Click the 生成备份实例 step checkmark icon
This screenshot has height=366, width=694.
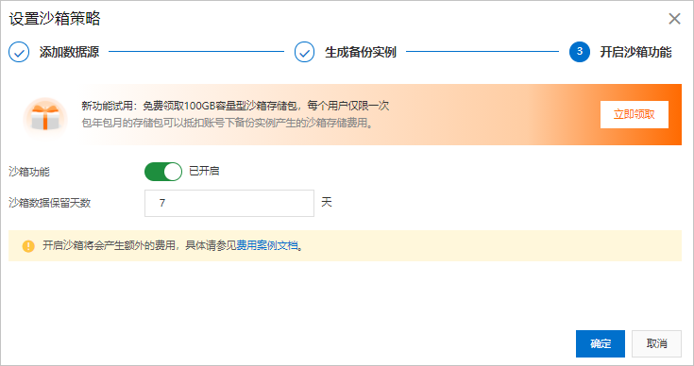pos(304,52)
